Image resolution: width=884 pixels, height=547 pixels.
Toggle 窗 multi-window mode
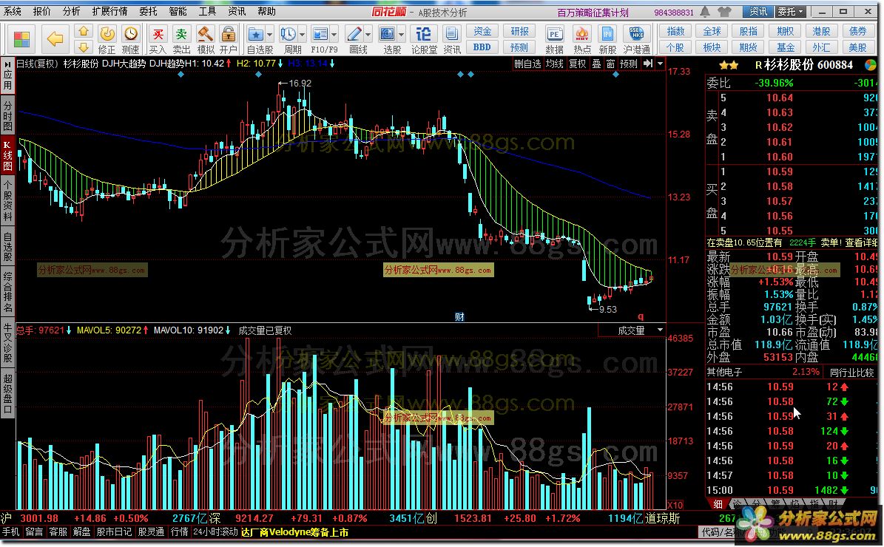pos(610,64)
